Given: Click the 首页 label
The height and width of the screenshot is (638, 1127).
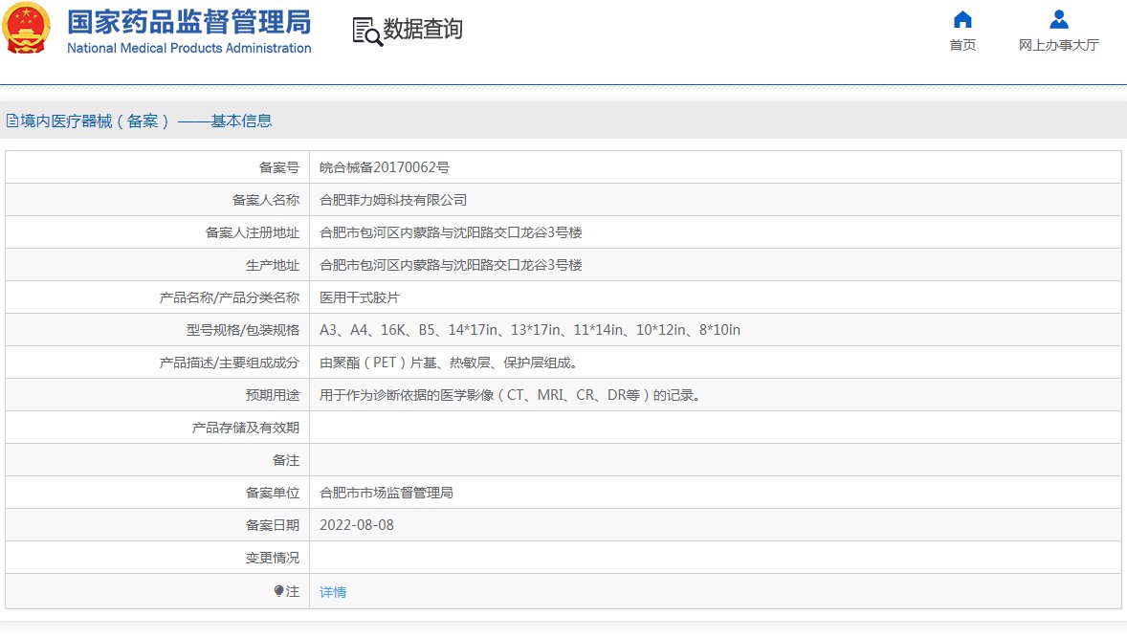Looking at the screenshot, I should pyautogui.click(x=962, y=45).
